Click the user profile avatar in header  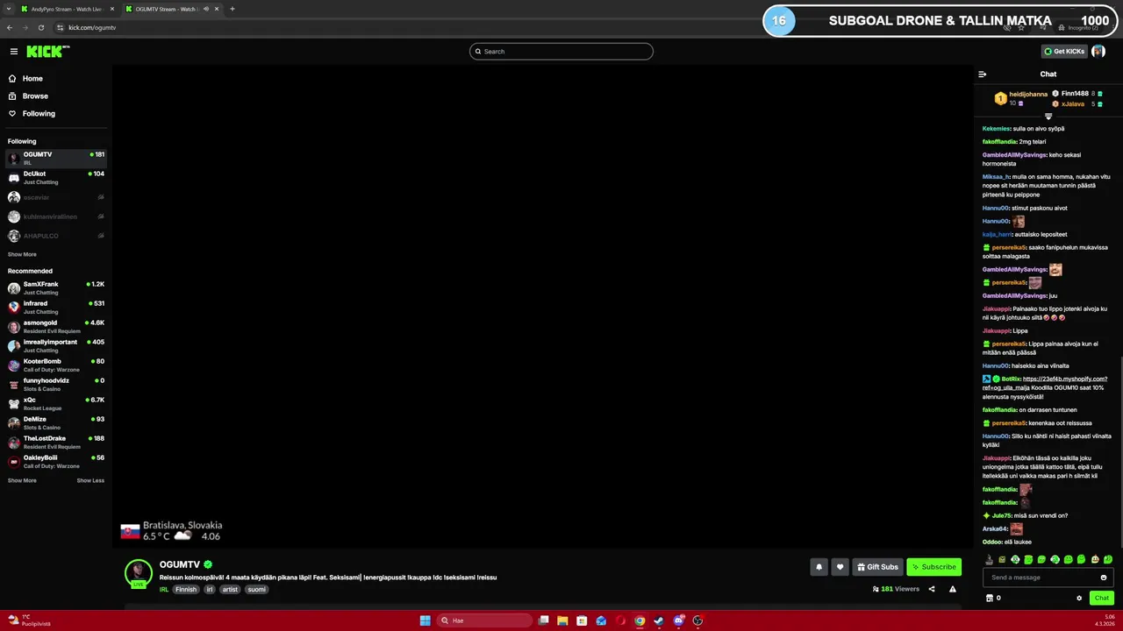click(x=1098, y=52)
